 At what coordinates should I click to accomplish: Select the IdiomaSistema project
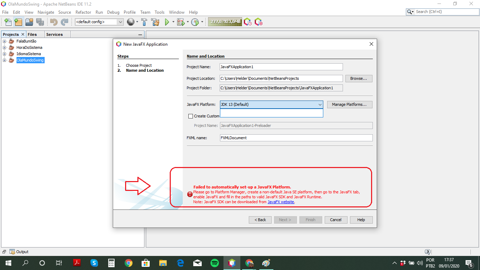pyautogui.click(x=29, y=54)
